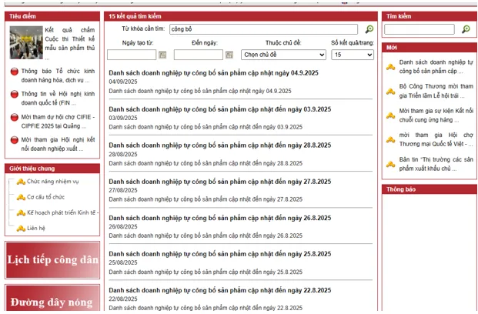
Task: Click yellow icon beside 'Bộ Công Thương mời tham'
Action: 390,91
